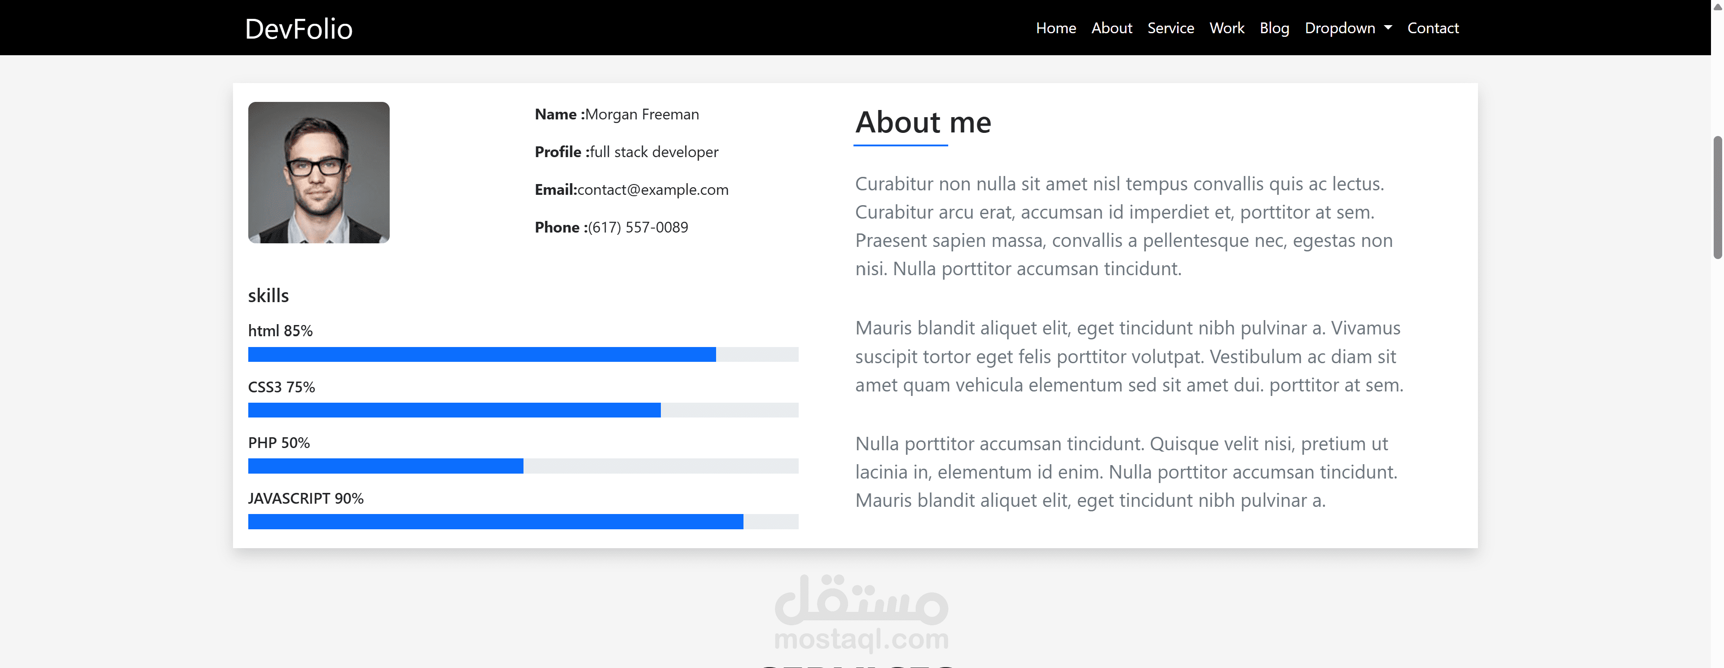Screen dimensions: 1724x668
Task: Click the 'html 85%' skill label
Action: [281, 331]
